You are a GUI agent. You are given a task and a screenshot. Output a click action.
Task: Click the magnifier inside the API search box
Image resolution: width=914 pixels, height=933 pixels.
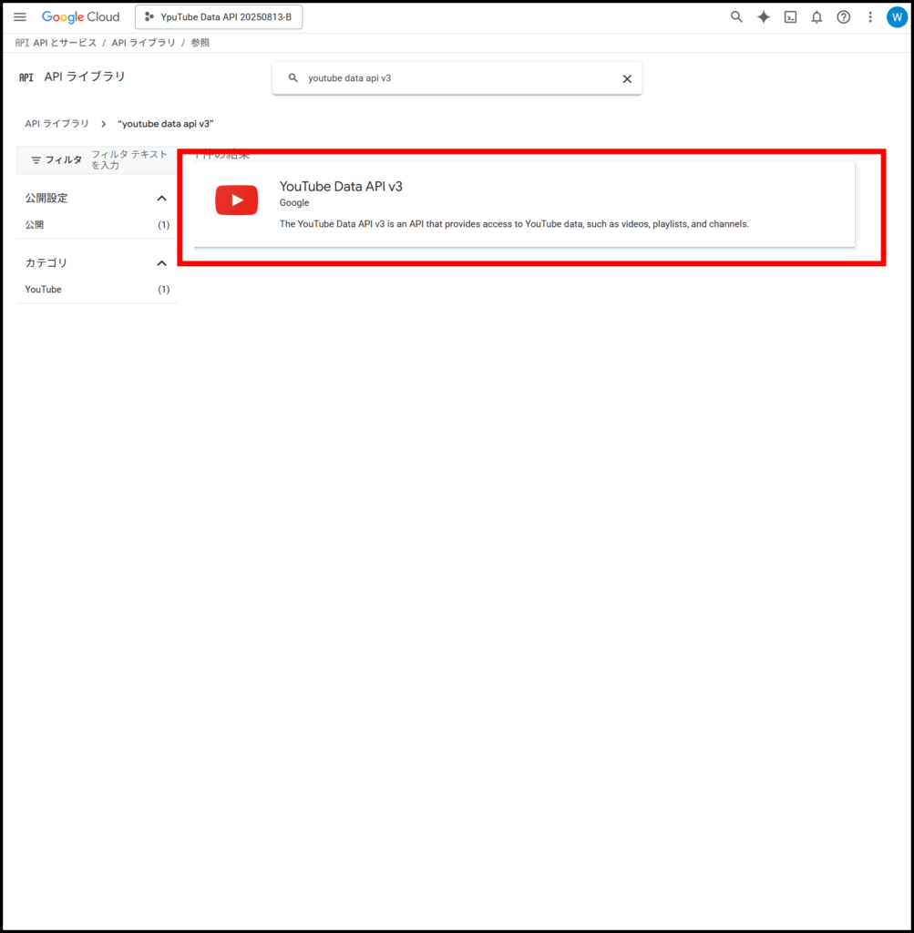[x=293, y=78]
